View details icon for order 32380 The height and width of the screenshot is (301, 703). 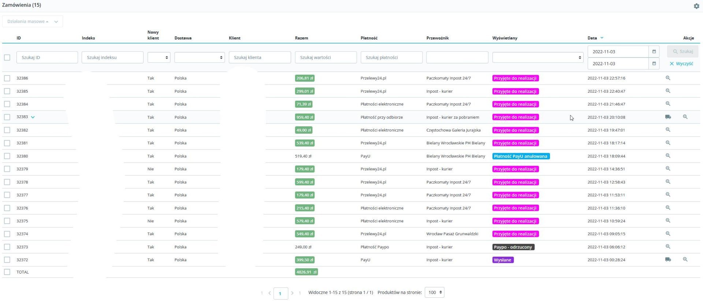668,156
